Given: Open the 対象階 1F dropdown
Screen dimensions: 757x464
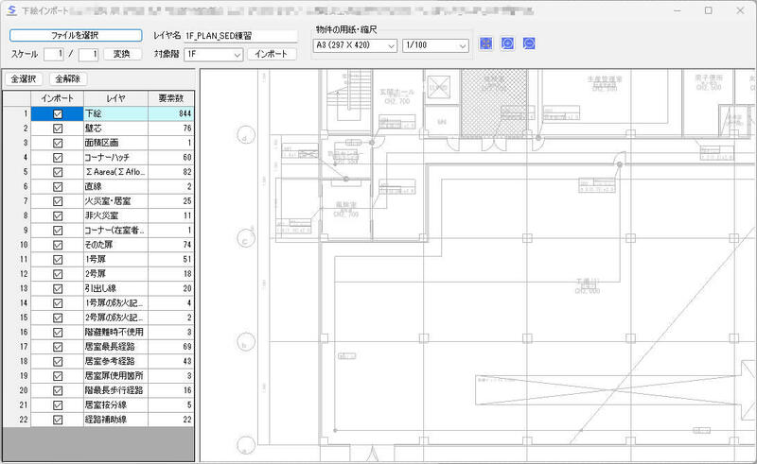Looking at the screenshot, I should coord(213,55).
